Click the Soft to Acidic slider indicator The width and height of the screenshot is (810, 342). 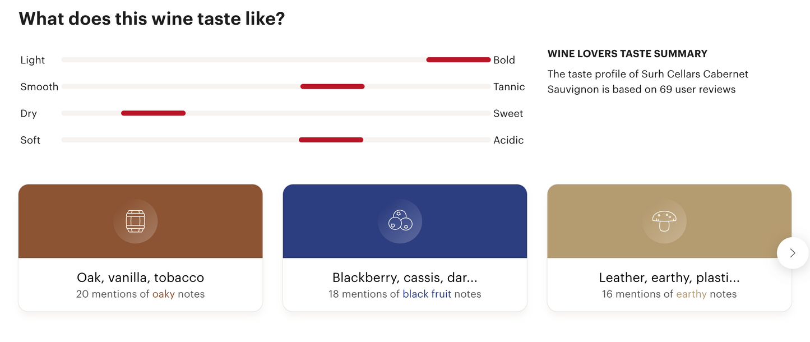(x=331, y=140)
